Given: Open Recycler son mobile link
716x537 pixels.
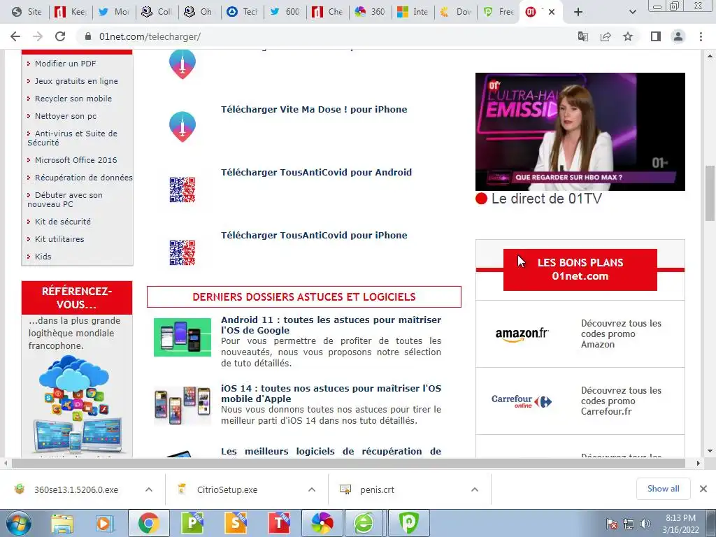Looking at the screenshot, I should coord(73,98).
